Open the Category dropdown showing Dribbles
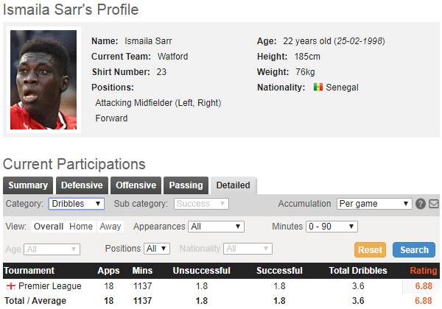 (77, 204)
